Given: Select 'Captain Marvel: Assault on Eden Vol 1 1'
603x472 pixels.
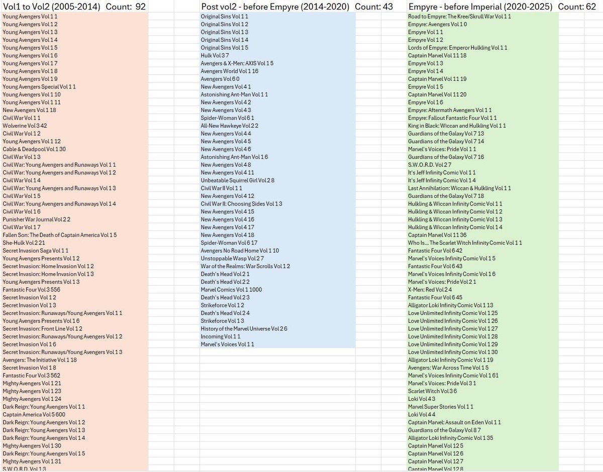Looking at the screenshot, I should click(x=455, y=422).
